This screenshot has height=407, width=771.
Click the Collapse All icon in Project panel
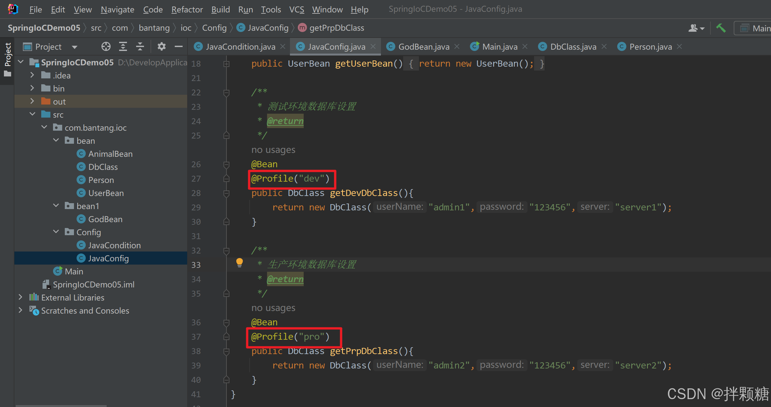click(x=140, y=47)
